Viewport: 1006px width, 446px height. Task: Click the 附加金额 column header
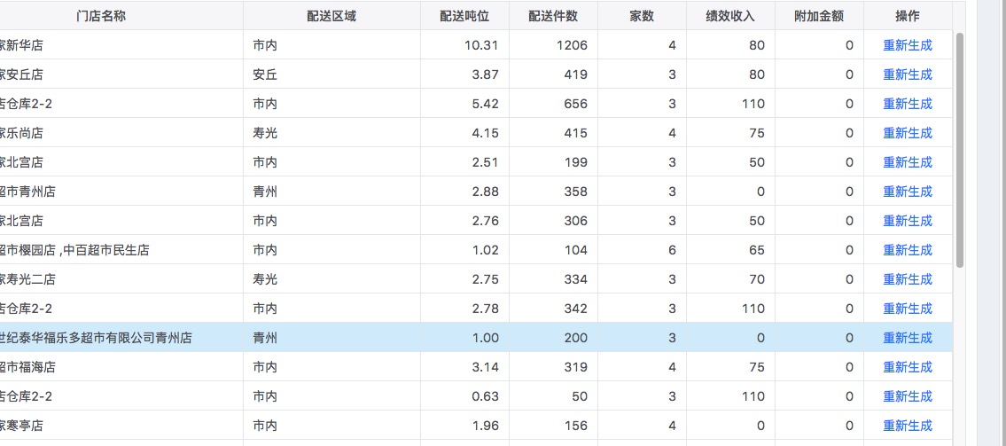(819, 16)
